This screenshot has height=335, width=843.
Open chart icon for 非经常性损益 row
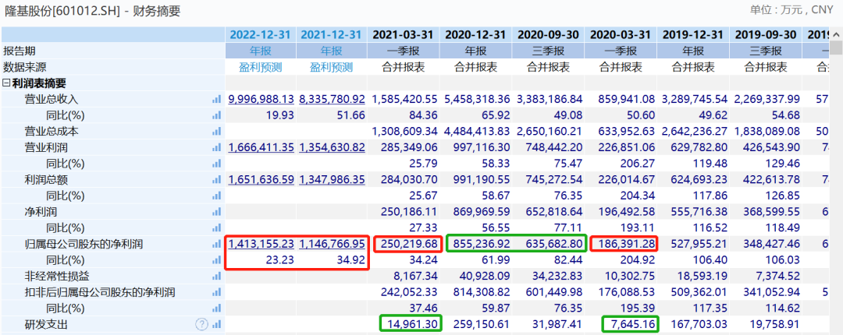[x=217, y=276]
